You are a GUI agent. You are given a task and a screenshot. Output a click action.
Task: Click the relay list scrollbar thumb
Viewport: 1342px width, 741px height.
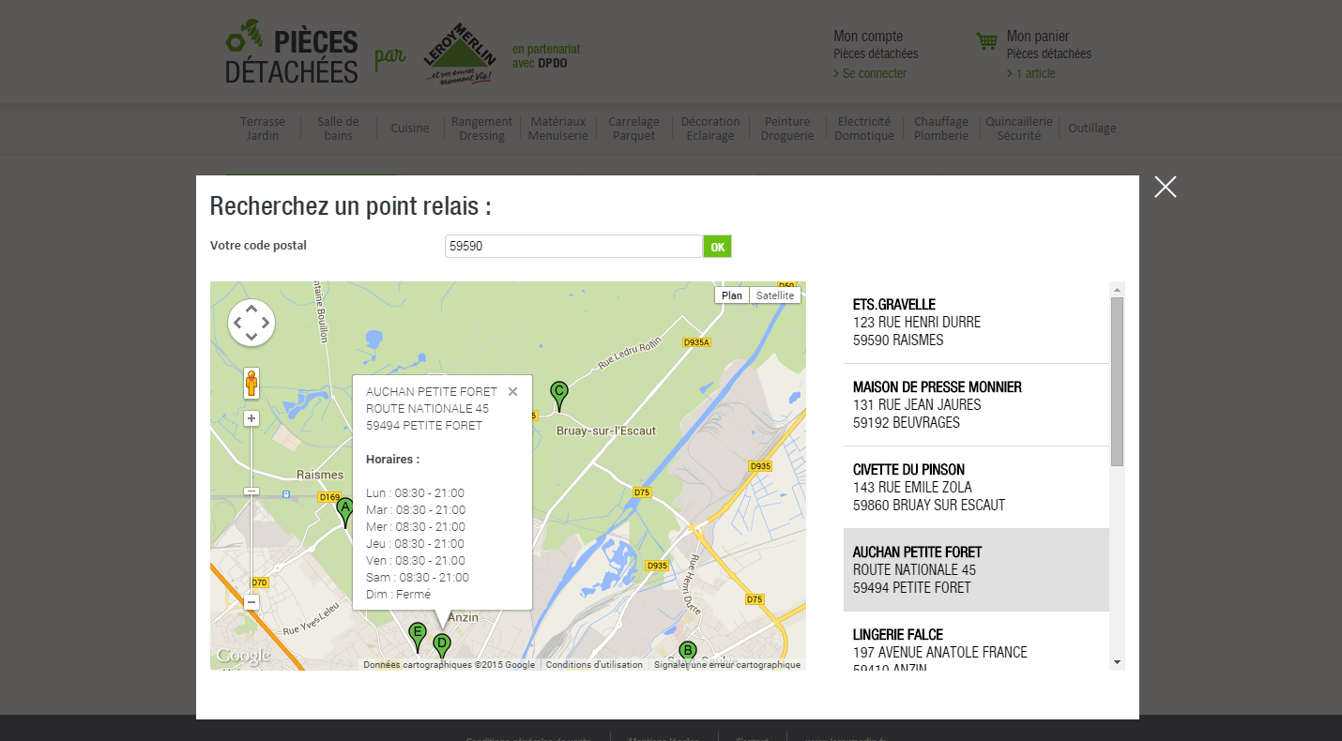(1117, 381)
